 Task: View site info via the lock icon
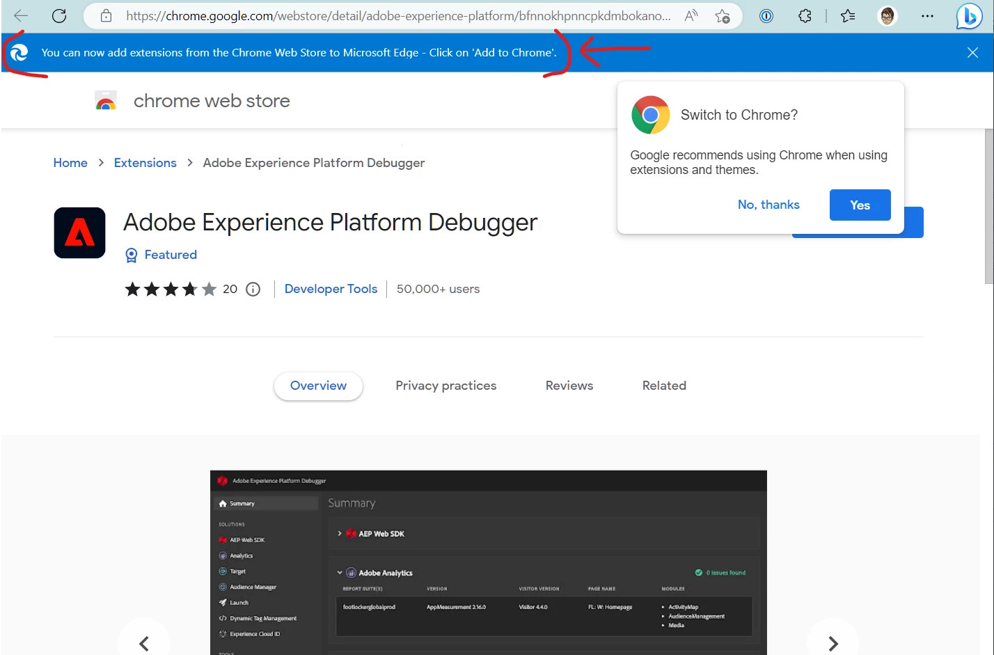pyautogui.click(x=106, y=15)
